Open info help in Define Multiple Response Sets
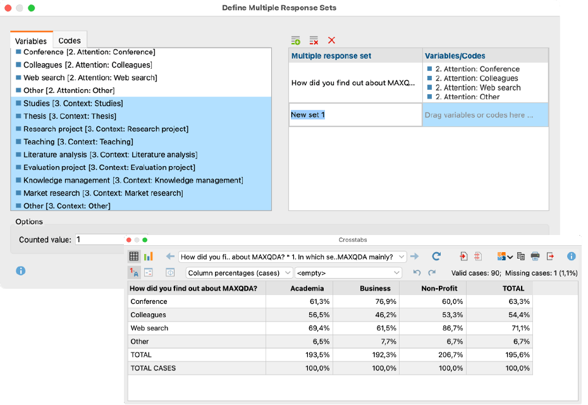 (x=21, y=270)
